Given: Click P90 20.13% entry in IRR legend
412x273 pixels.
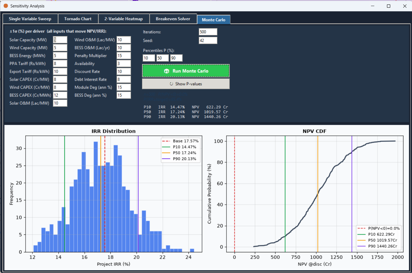Looking at the screenshot, I should [x=179, y=159].
